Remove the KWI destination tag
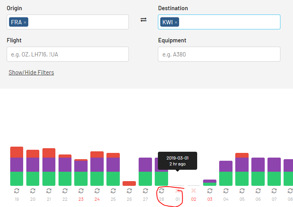Image resolution: width=293 pixels, height=207 pixels. [x=176, y=22]
